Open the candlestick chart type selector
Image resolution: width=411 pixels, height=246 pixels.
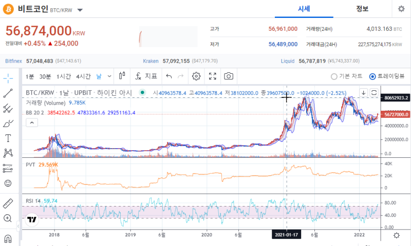pyautogui.click(x=122, y=76)
